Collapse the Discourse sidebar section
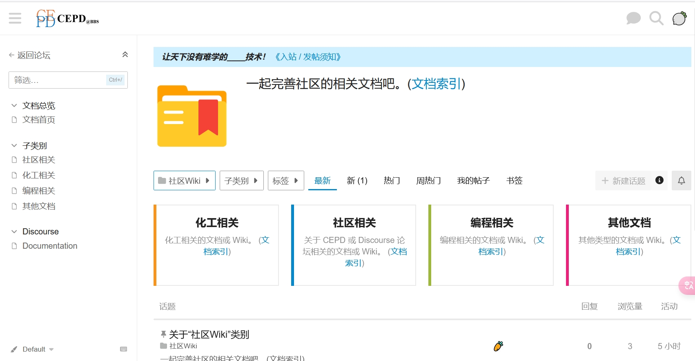 (35, 232)
